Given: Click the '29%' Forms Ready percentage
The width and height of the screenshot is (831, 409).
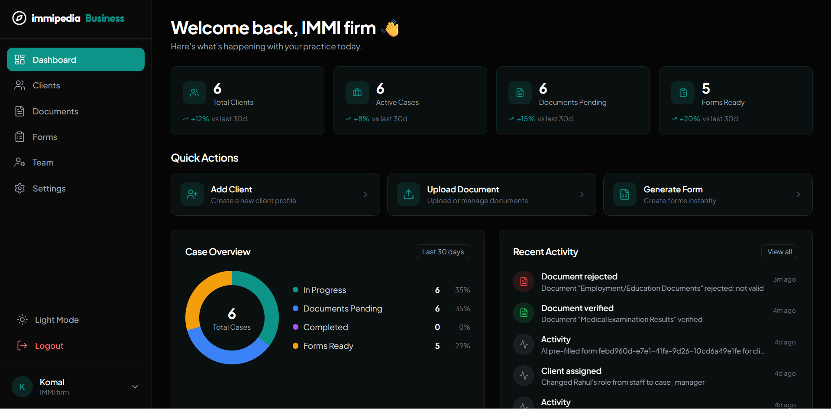Looking at the screenshot, I should [x=462, y=346].
